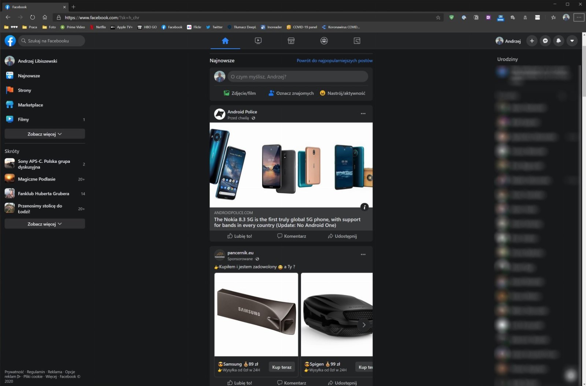
Task: Click Kup teraz for Samsung product
Action: 282,367
